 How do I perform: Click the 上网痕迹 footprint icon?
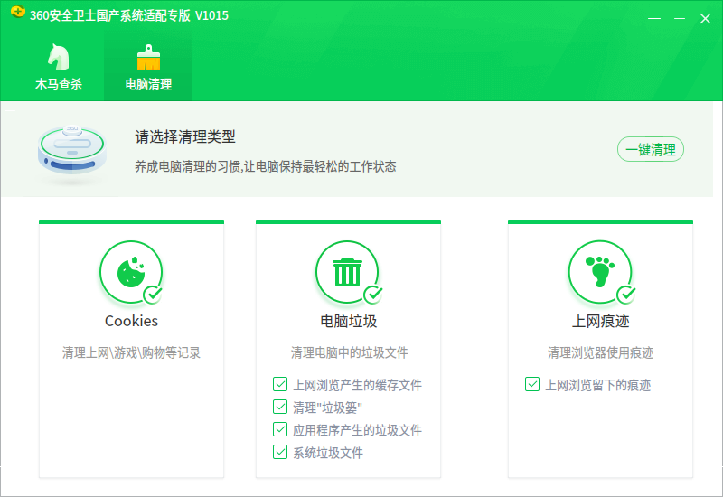(600, 272)
